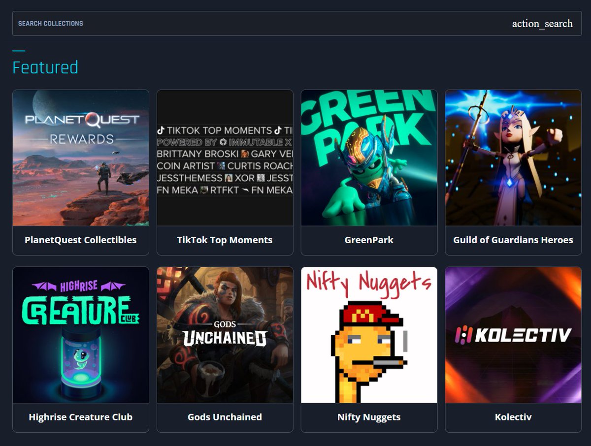Select the GreenPark collection title
The height and width of the screenshot is (446, 591).
pos(369,240)
